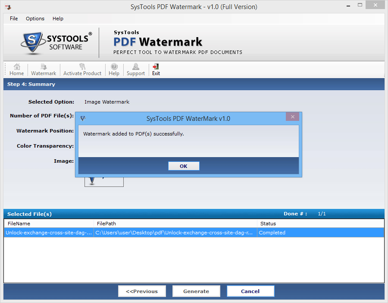Maximize the SysTools PDF Watermark window
This screenshot has height=303, width=388.
[x=360, y=5]
